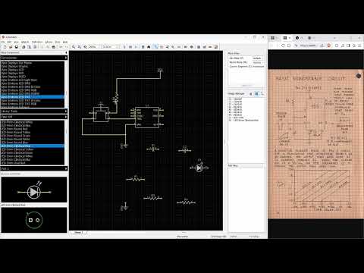Click the Redo toolbar arrow
The image size is (364, 273).
pos(66,47)
